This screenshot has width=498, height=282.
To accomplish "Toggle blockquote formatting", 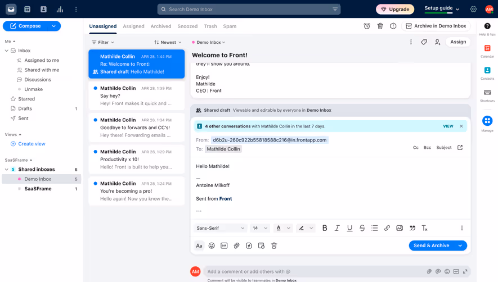I will pos(412,228).
